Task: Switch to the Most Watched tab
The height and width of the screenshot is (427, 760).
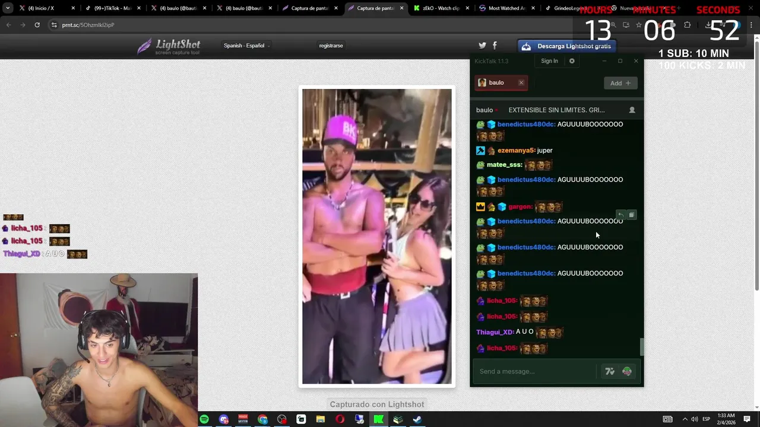Action: point(506,8)
